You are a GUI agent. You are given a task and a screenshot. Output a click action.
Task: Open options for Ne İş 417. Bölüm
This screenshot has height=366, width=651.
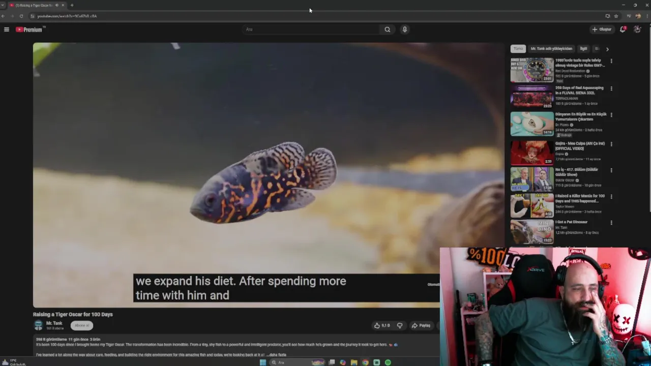pyautogui.click(x=611, y=170)
